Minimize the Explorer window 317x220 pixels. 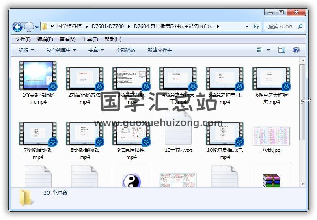point(270,13)
